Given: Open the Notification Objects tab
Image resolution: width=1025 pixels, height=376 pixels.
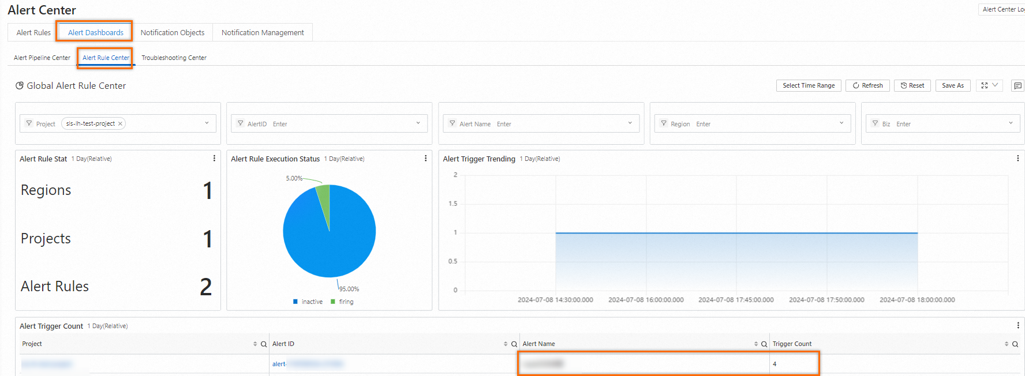Looking at the screenshot, I should click(x=172, y=33).
